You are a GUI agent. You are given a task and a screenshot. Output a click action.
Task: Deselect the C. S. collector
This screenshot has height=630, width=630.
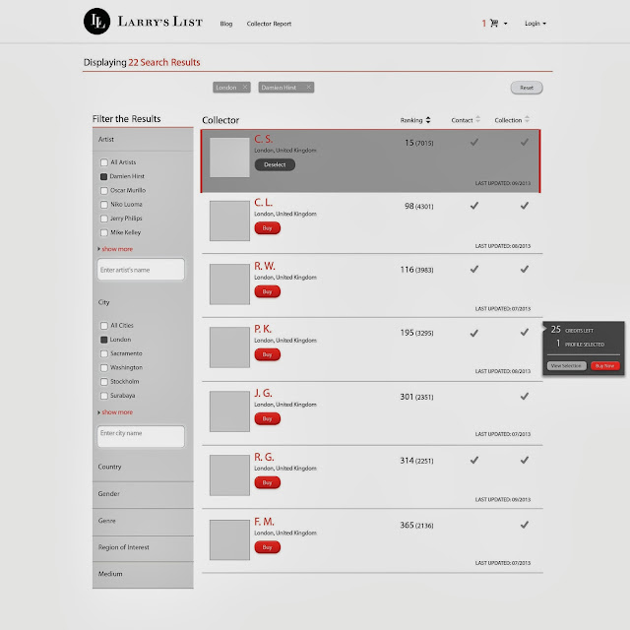click(275, 164)
